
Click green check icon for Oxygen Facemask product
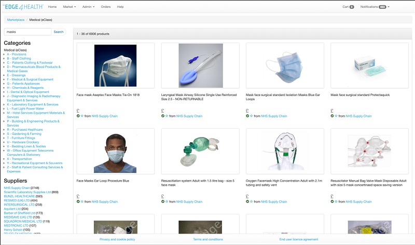pos(247,201)
